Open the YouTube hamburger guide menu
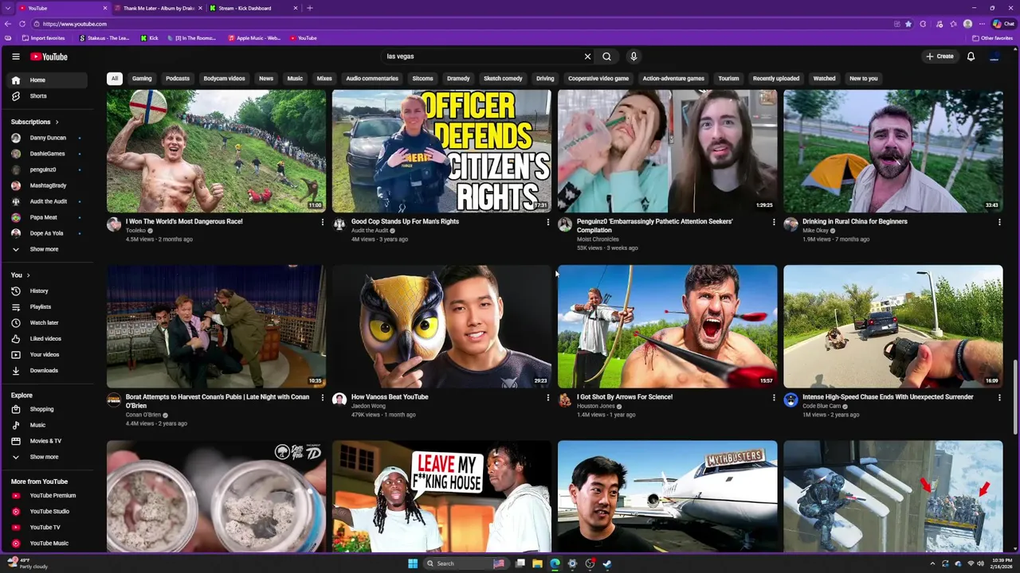Viewport: 1020px width, 573px height. coord(15,57)
